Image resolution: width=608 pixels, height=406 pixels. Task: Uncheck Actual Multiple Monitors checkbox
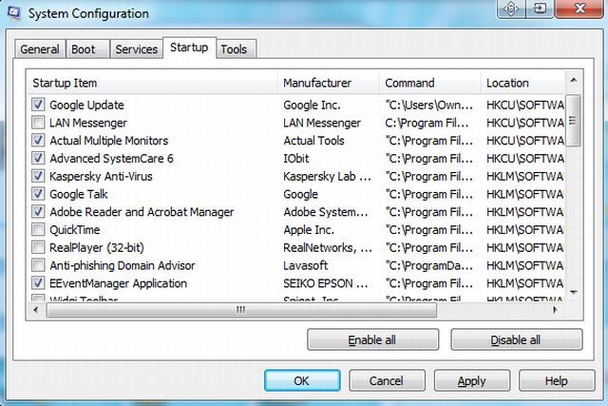click(38, 140)
